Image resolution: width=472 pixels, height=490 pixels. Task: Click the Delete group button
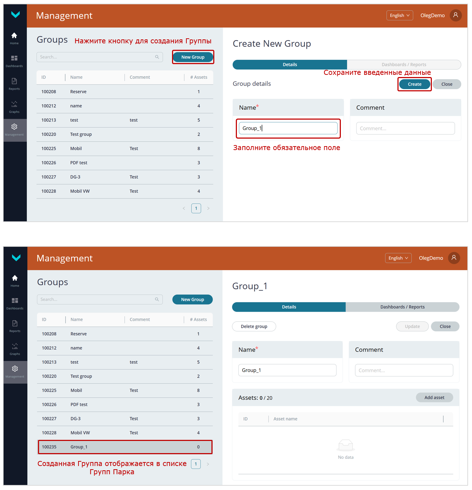(x=254, y=326)
